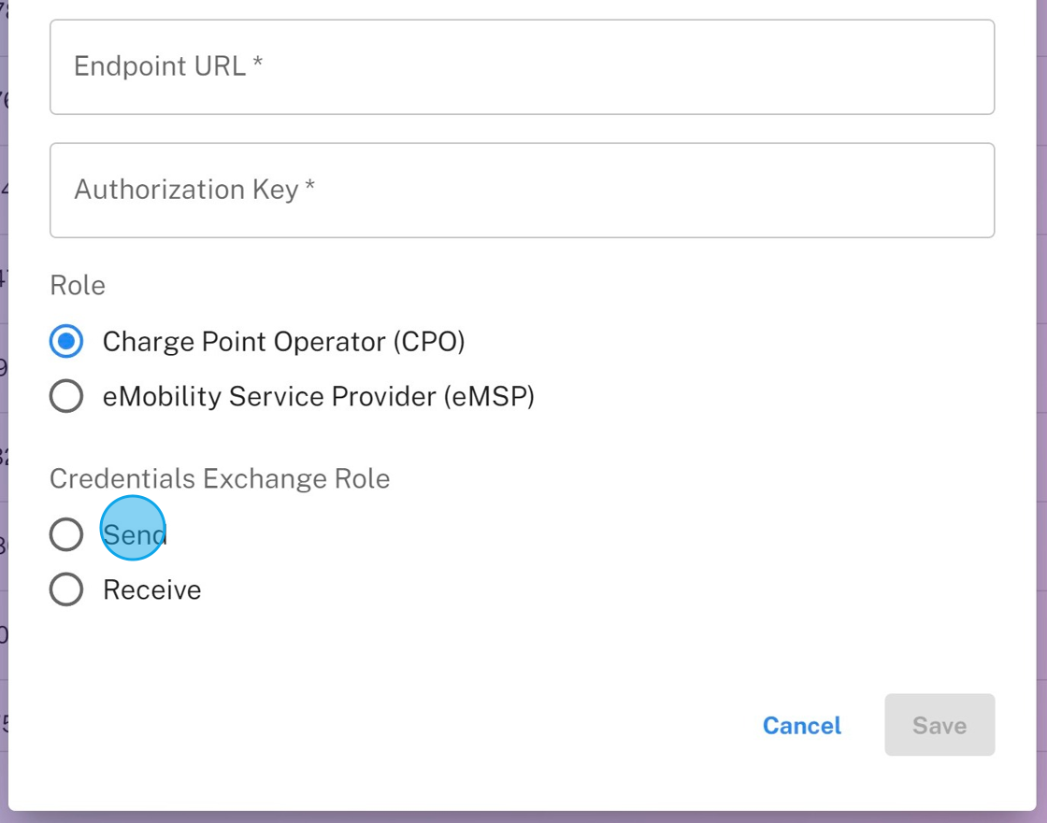The width and height of the screenshot is (1047, 823).
Task: Click the "eMobility Service Provider (eMSP)" label text
Action: click(x=318, y=397)
